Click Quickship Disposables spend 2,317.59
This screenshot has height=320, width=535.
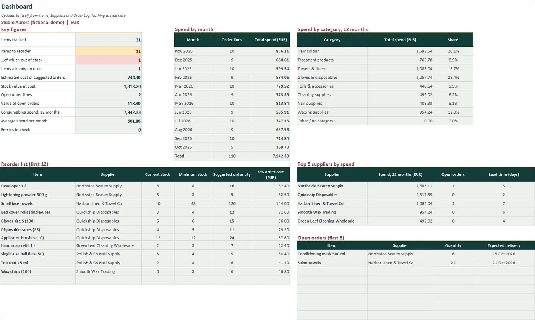tap(400, 195)
